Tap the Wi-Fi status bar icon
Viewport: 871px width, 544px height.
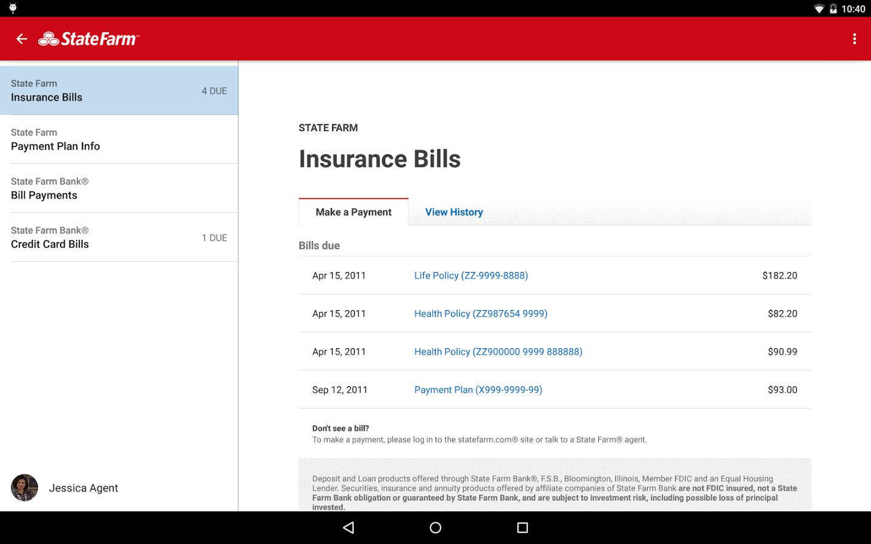point(818,8)
